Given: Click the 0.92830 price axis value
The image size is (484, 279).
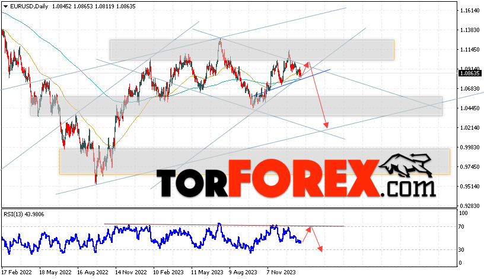Looking at the screenshot, I should [470, 206].
